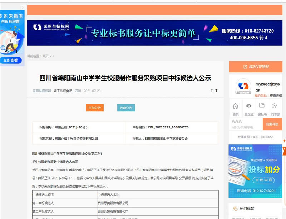This screenshot has width=286, height=219.
Task: Click the 查企业 eye icon
Action: [x=249, y=106]
